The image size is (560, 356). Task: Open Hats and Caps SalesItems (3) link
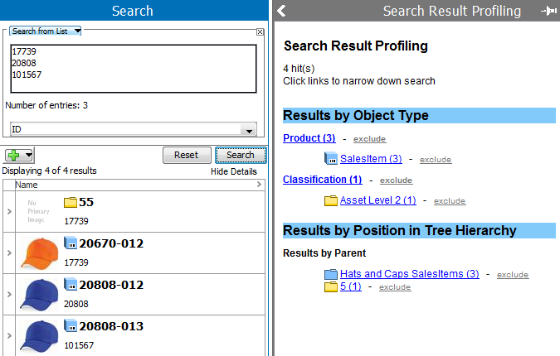(x=409, y=274)
